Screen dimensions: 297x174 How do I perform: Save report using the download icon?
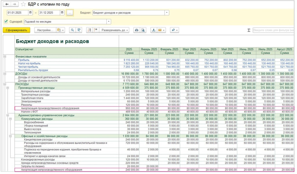point(153,30)
